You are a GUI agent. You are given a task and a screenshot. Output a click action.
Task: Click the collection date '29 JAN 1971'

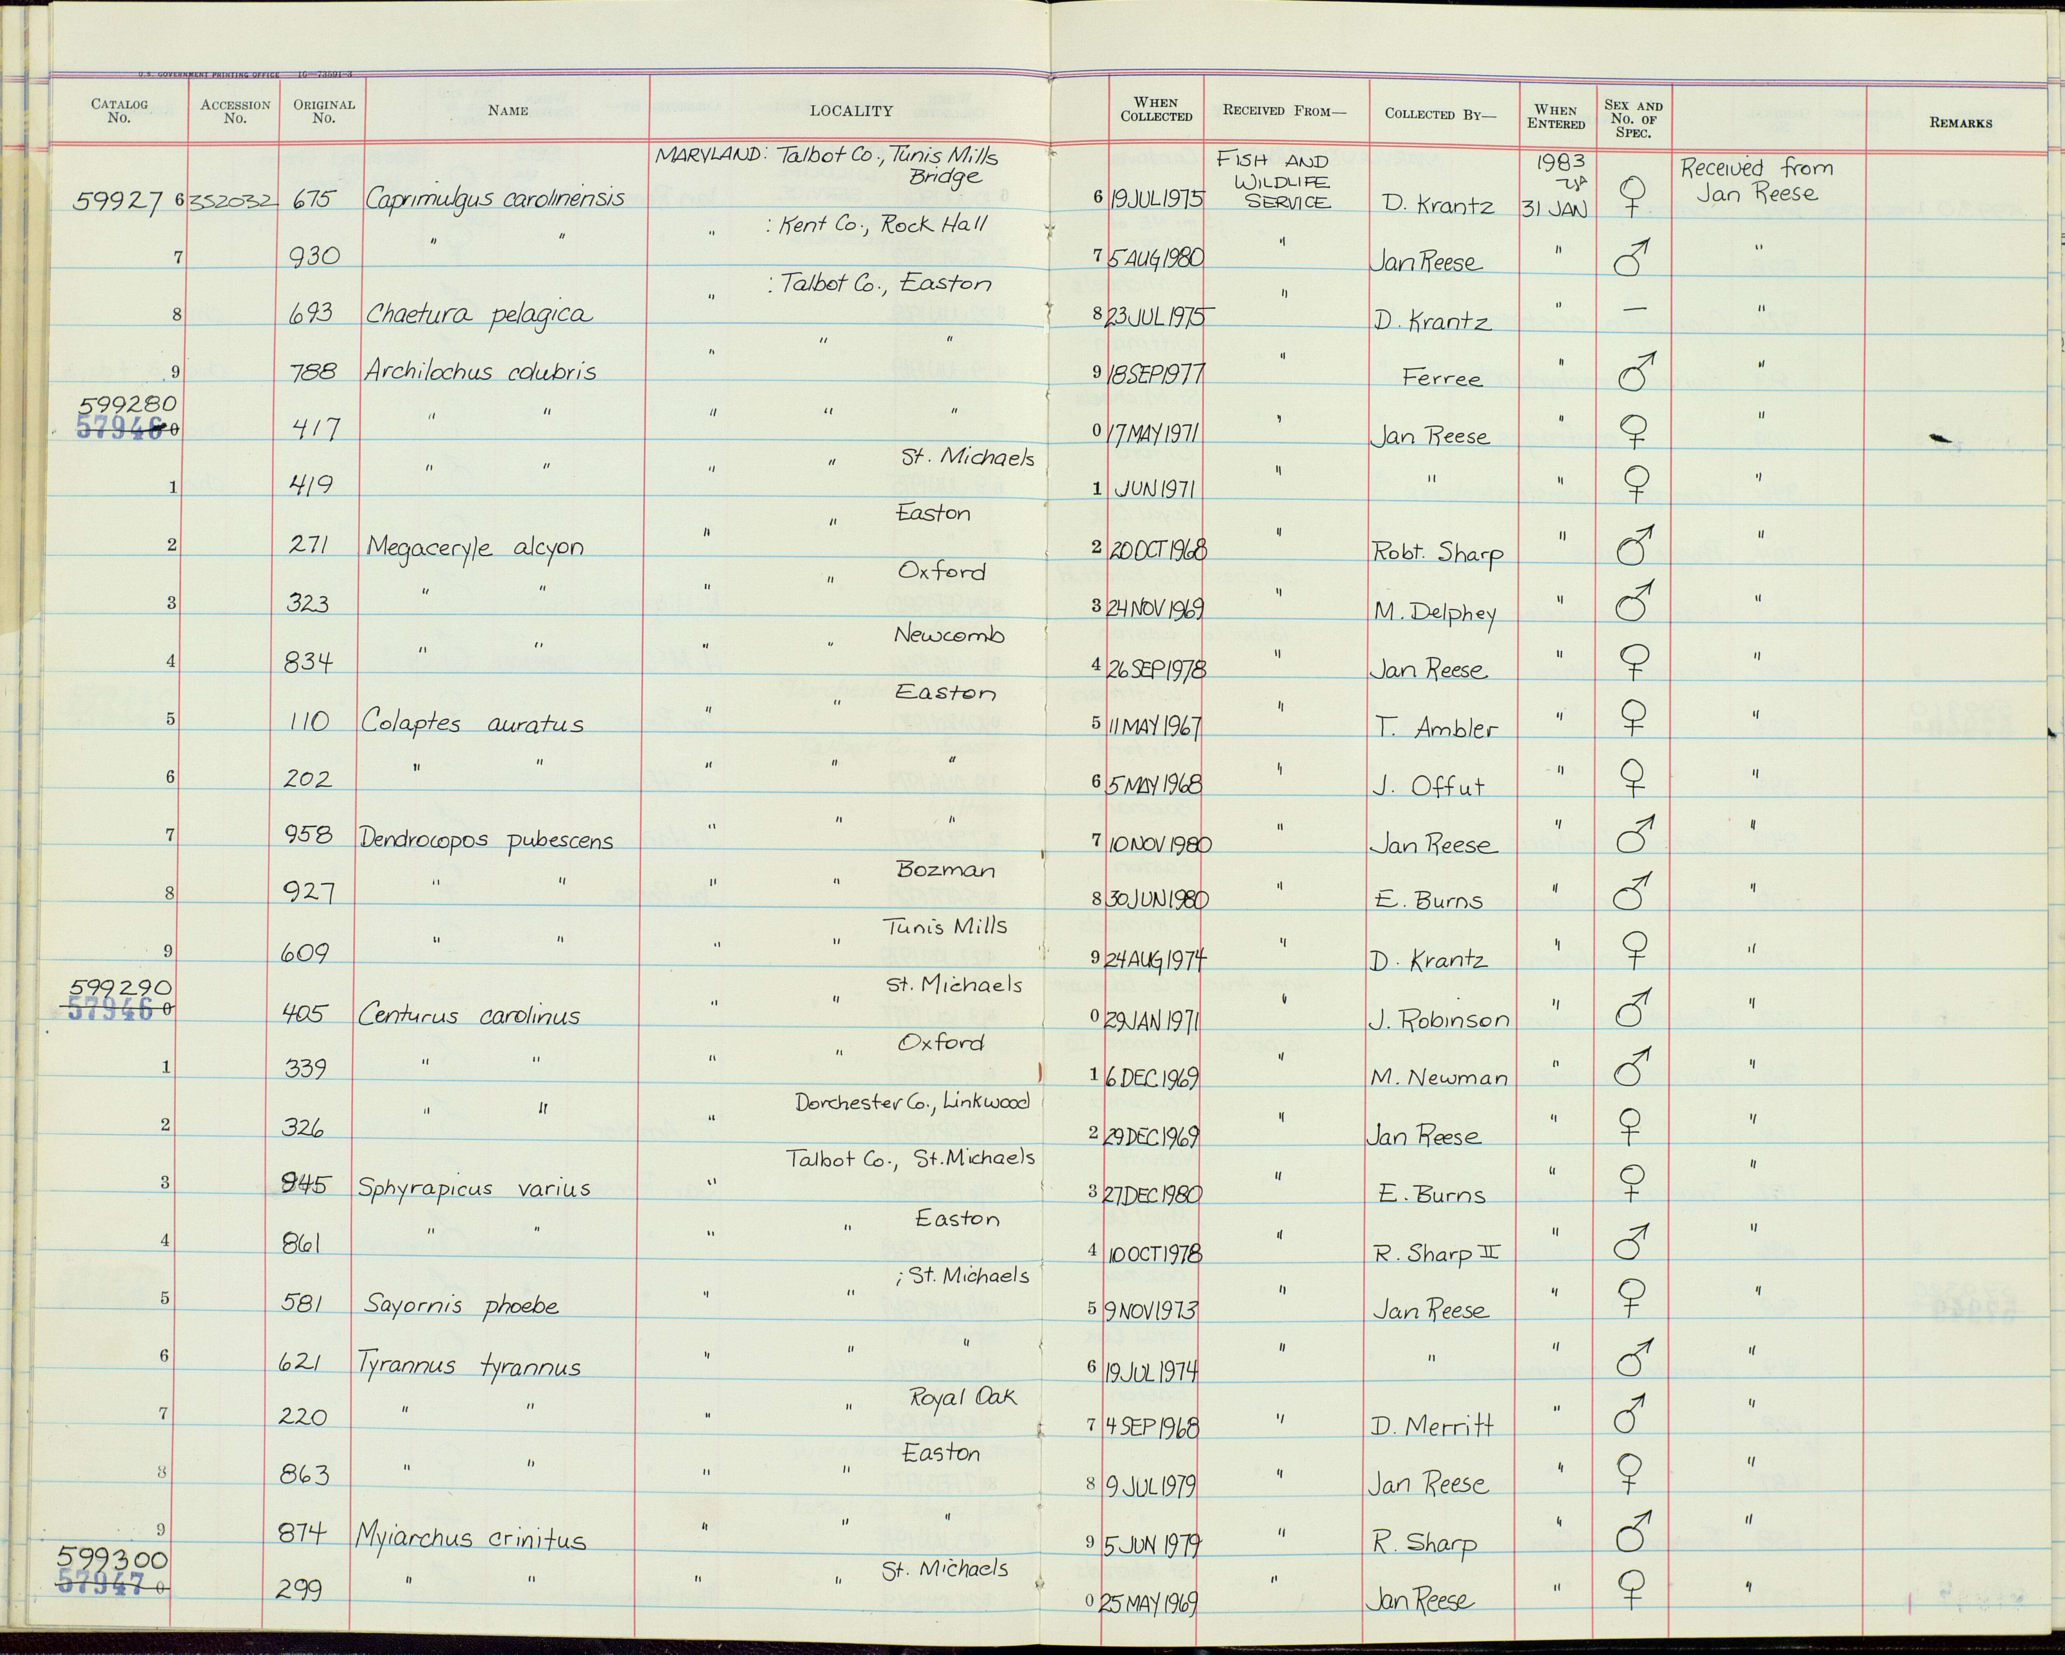pyautogui.click(x=1151, y=1020)
